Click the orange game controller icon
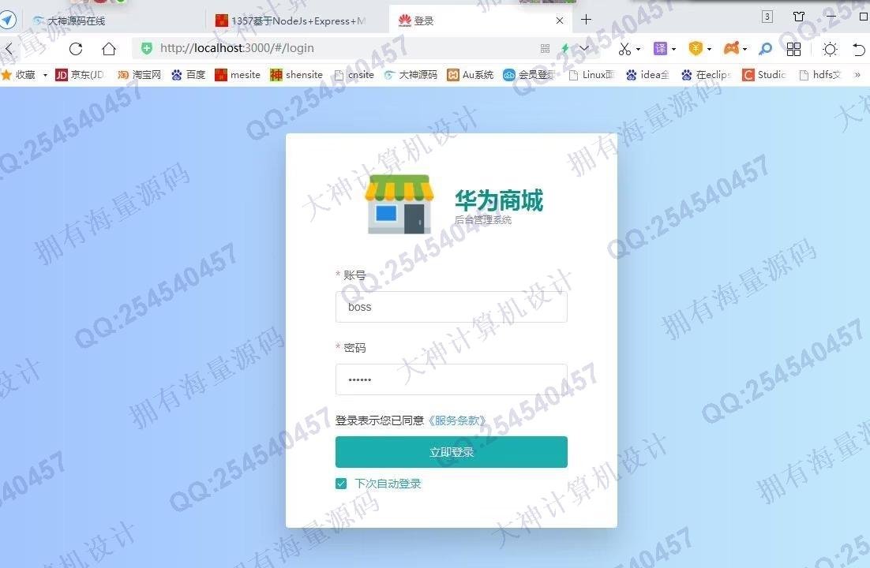 pyautogui.click(x=731, y=49)
